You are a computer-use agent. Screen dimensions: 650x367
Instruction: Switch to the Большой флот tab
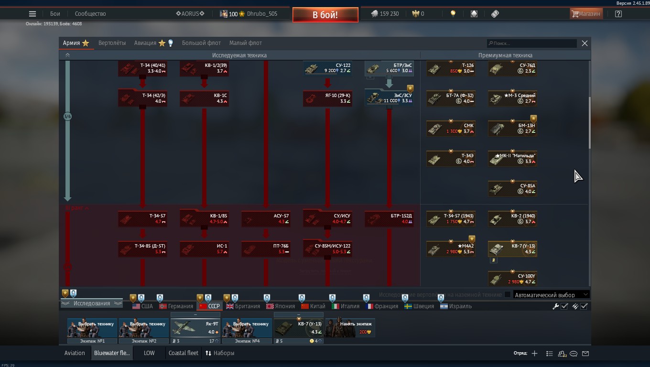201,43
